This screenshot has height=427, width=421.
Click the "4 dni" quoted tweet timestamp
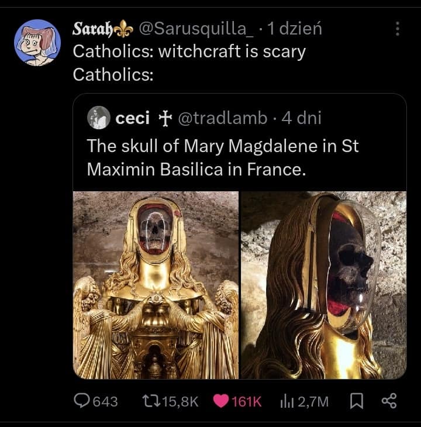301,118
